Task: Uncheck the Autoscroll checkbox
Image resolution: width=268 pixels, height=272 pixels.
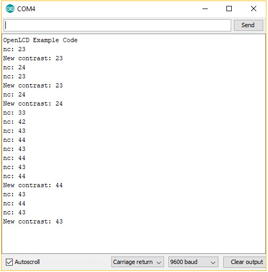Action: [x=9, y=262]
